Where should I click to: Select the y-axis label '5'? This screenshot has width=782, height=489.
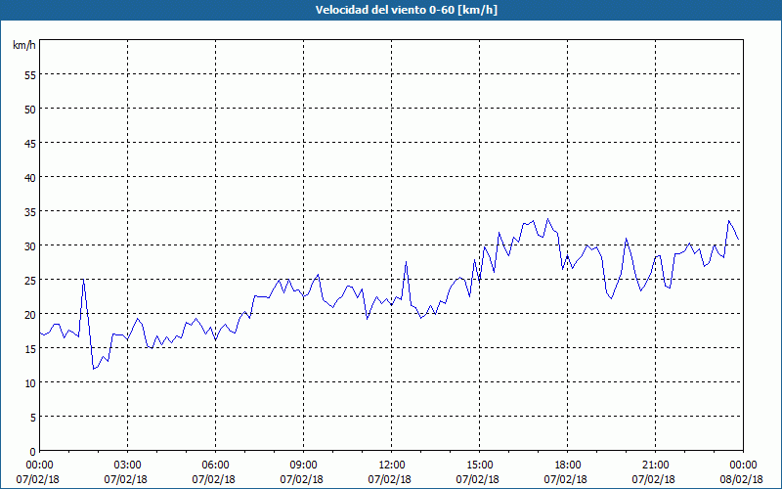(x=33, y=418)
